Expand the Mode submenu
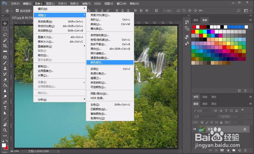This screenshot has height=154, width=254. (x=60, y=9)
